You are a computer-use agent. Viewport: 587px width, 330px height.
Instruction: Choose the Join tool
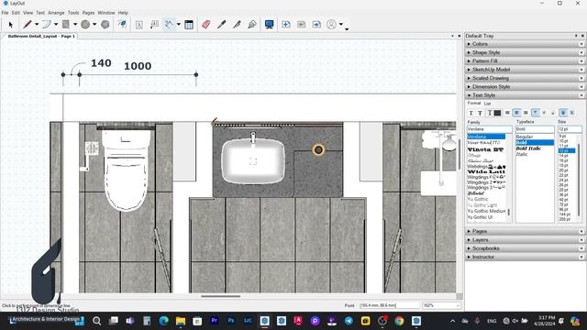click(x=252, y=25)
